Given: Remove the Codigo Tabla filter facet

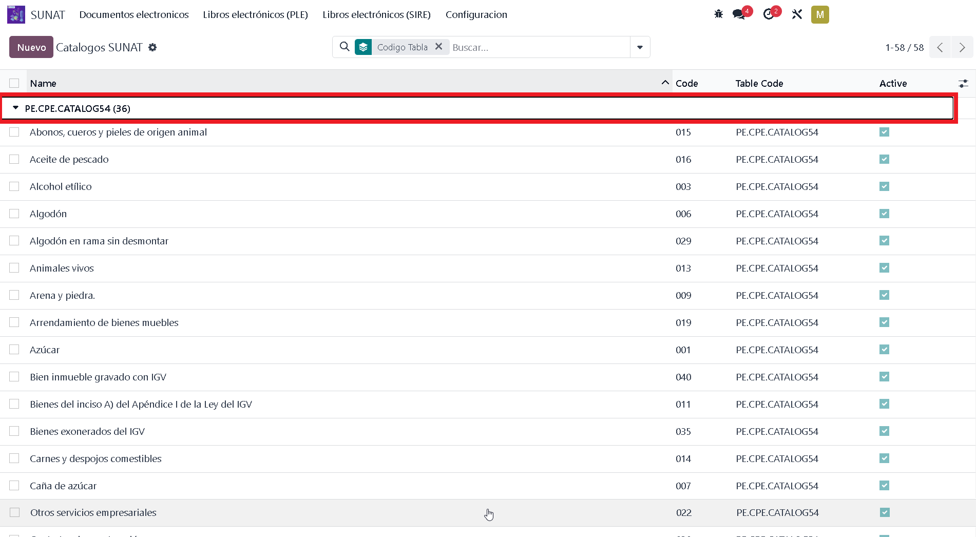Looking at the screenshot, I should [438, 47].
